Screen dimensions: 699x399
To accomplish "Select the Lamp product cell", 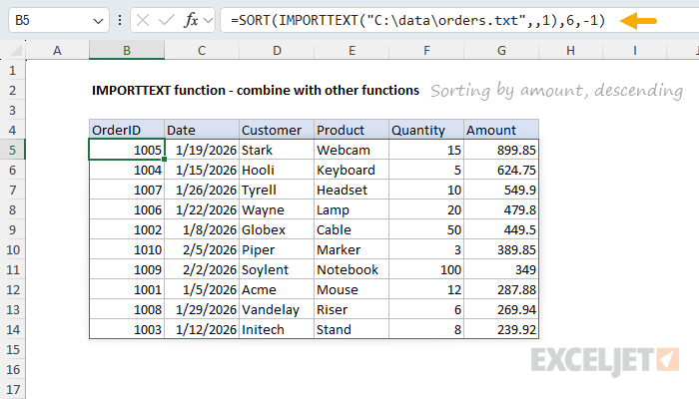I will point(351,209).
